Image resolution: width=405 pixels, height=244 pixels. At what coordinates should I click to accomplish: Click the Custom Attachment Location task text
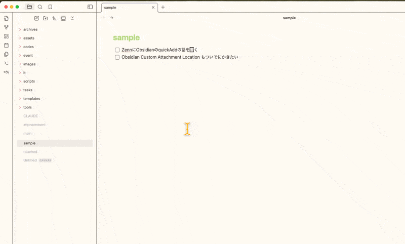coord(180,57)
